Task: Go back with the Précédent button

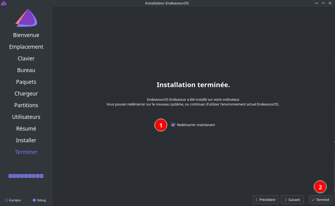Action: pos(265,200)
